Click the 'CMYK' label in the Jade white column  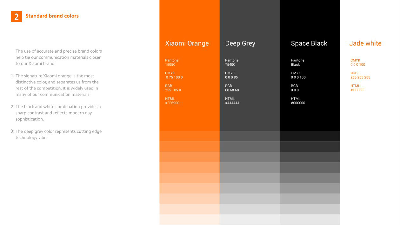click(x=355, y=60)
